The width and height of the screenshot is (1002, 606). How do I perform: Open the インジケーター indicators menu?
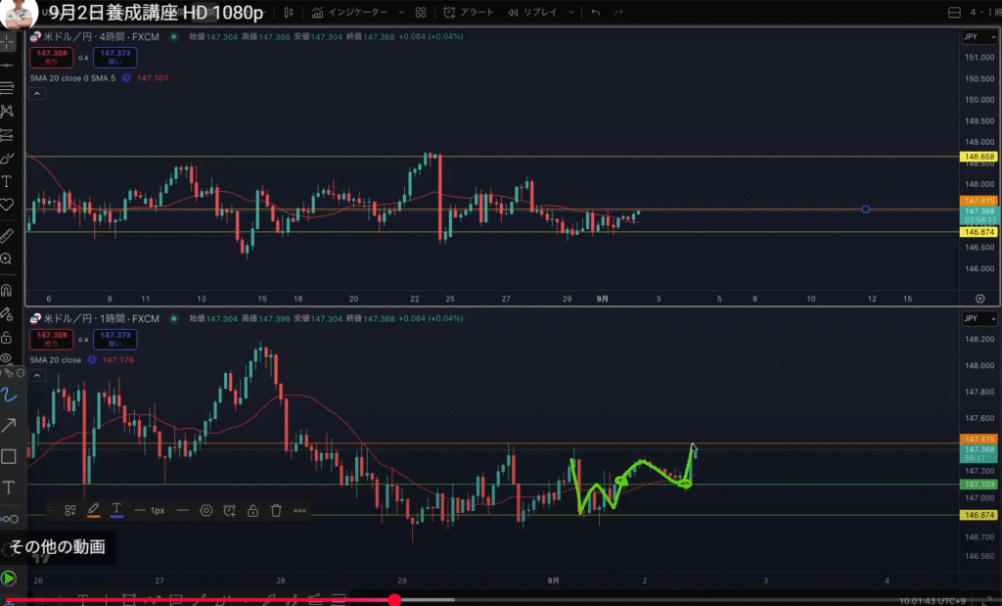point(349,12)
